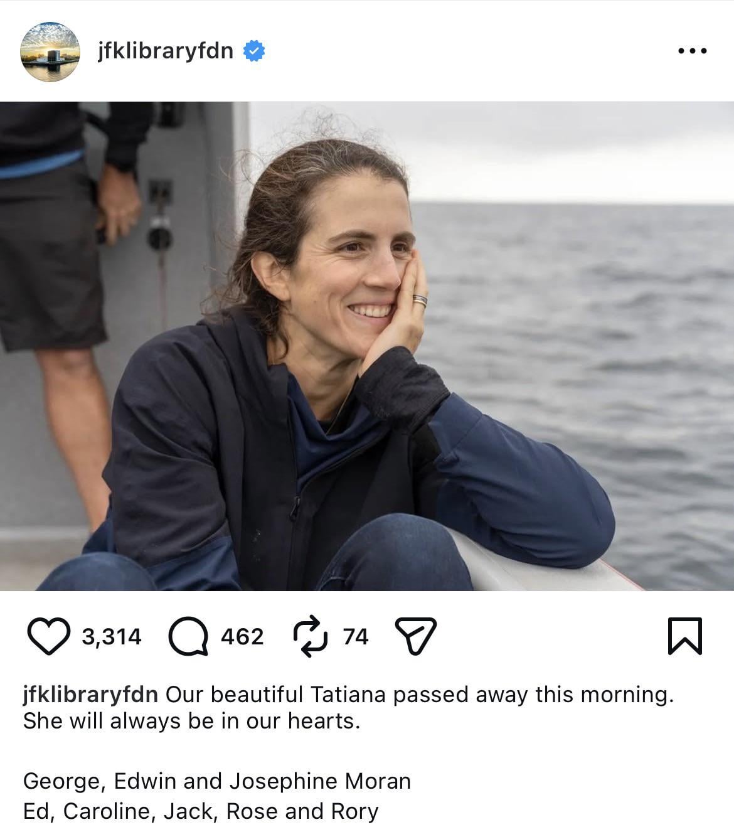The width and height of the screenshot is (734, 832).
Task: Tap the jfklibraryfdn username in the header
Action: (x=166, y=51)
